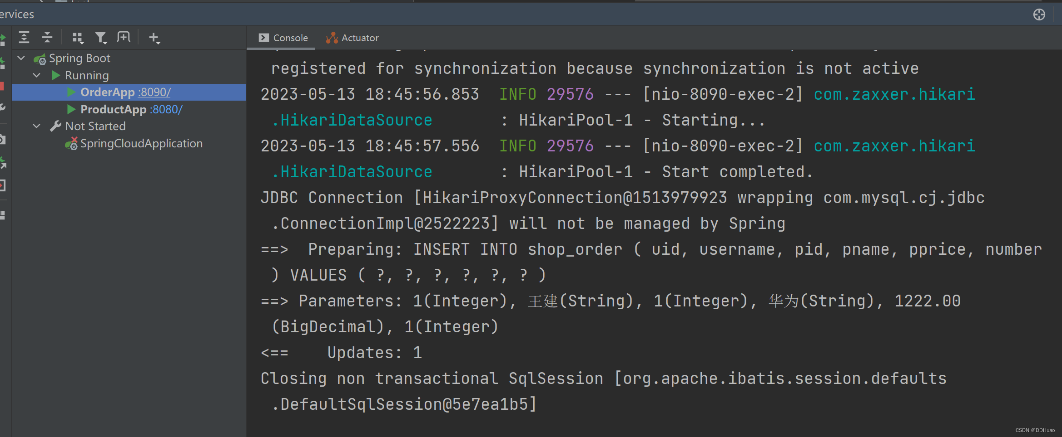Click the Collapse All toolbar icon
This screenshot has width=1062, height=437.
click(x=47, y=38)
